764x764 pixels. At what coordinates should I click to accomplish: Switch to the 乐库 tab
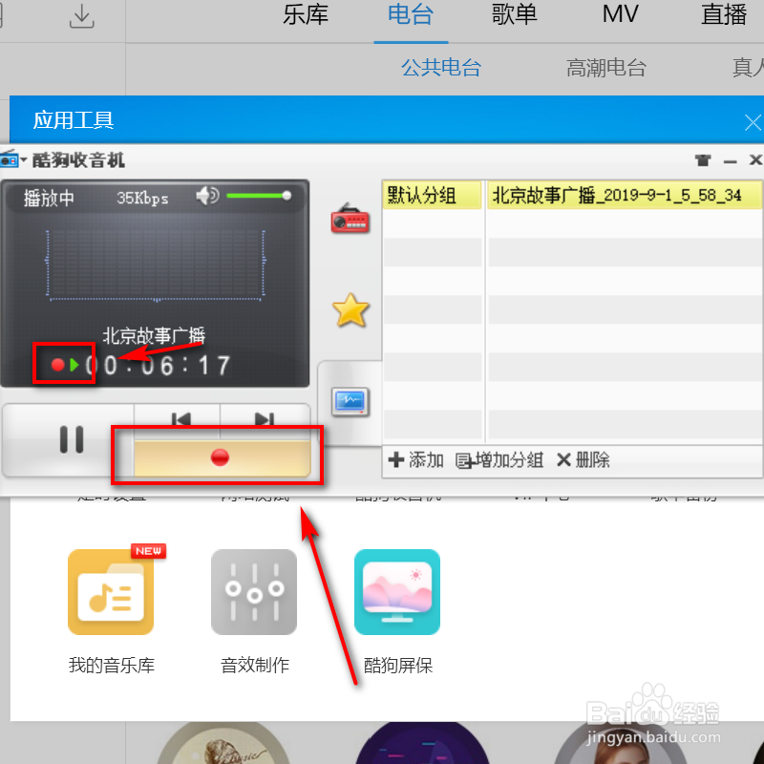(x=306, y=14)
